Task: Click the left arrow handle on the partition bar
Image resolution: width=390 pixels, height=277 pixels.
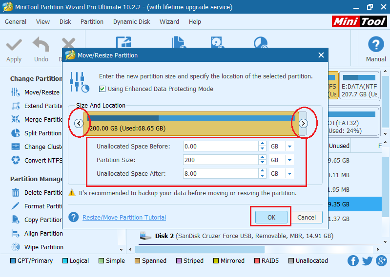Action: click(79, 123)
